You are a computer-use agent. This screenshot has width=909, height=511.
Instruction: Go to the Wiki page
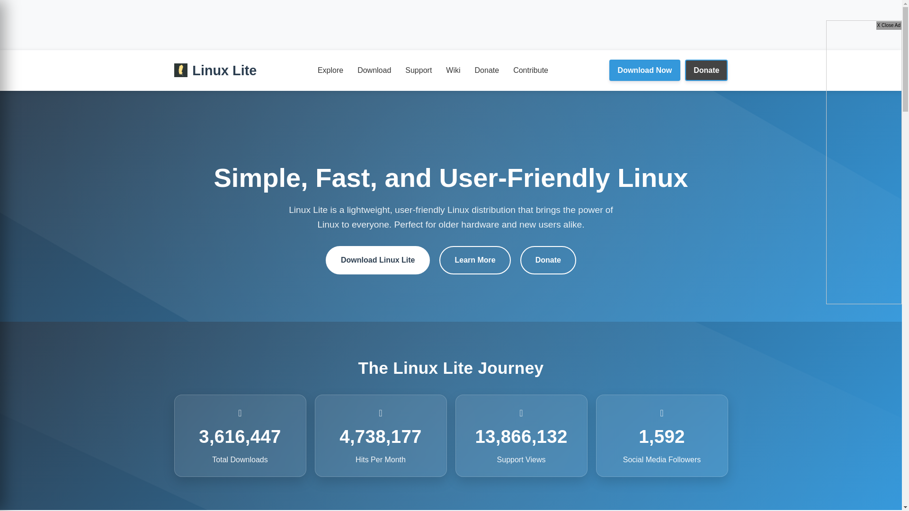(x=453, y=70)
